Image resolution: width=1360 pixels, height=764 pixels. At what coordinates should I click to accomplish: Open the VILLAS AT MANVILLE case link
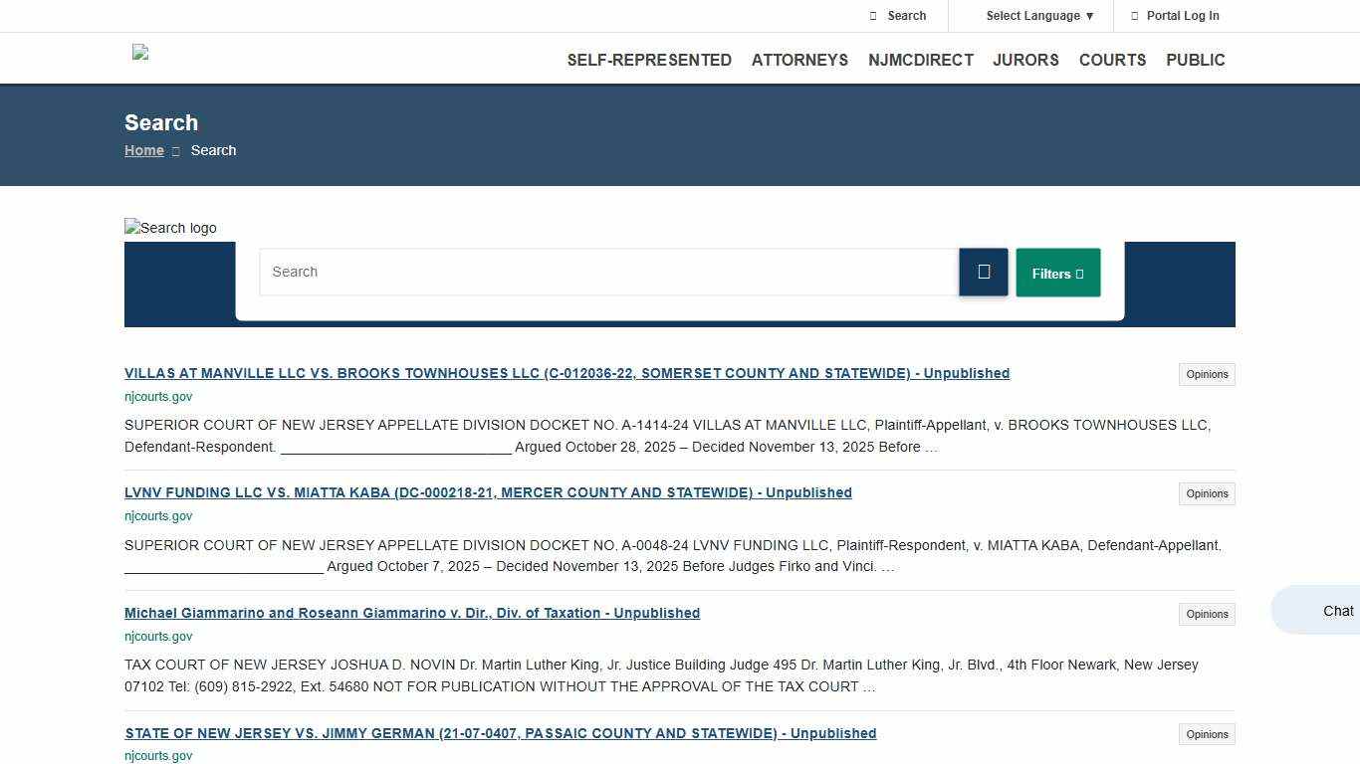(x=567, y=373)
